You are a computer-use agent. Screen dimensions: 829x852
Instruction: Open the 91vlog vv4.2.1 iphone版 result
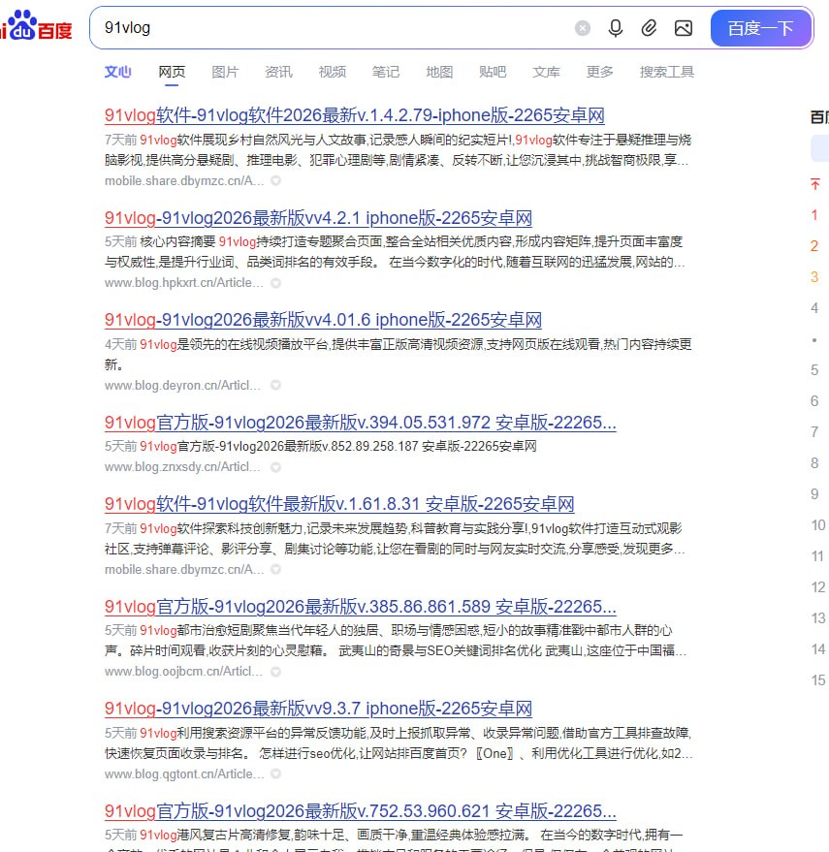318,218
